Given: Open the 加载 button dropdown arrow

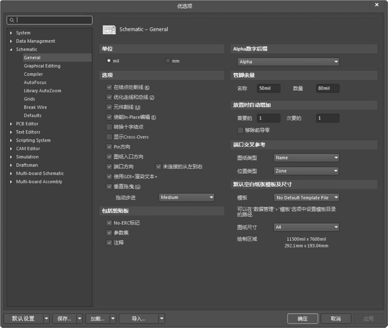Looking at the screenshot, I should 113,319.
